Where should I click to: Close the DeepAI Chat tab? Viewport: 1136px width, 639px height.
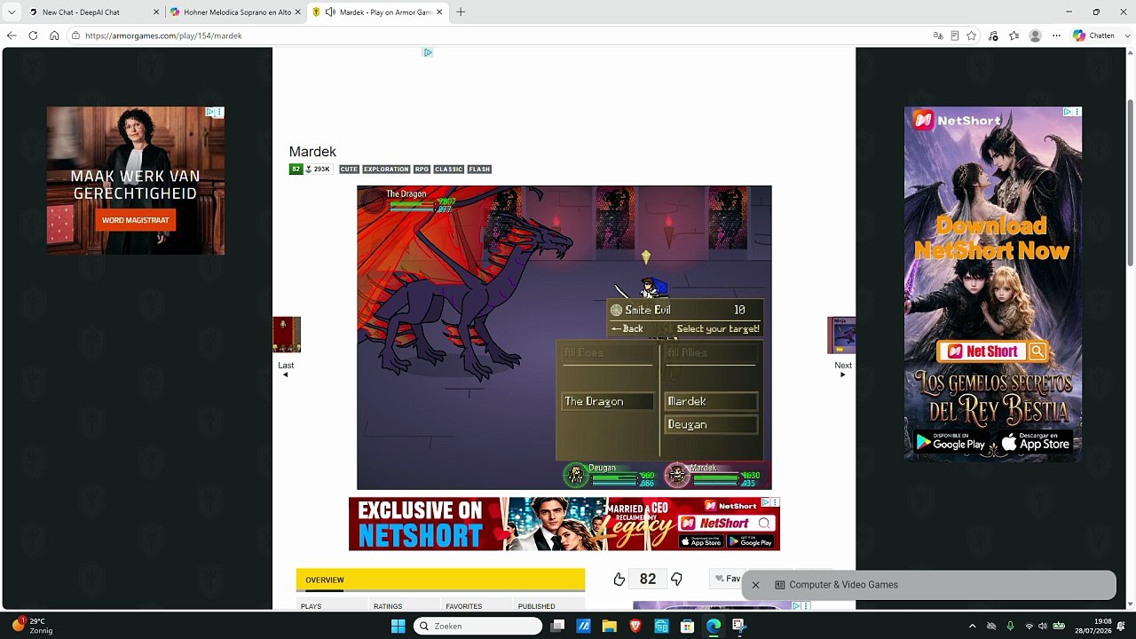(157, 12)
